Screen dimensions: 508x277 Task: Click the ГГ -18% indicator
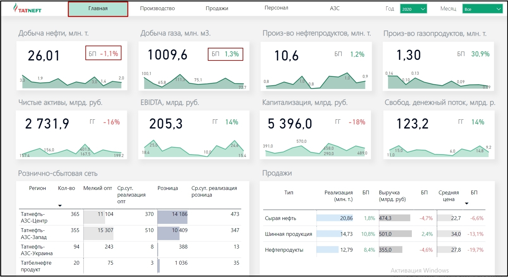350,122
